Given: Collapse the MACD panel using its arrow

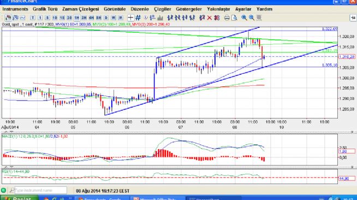Looking at the screenshot, I should pyautogui.click(x=6, y=132).
